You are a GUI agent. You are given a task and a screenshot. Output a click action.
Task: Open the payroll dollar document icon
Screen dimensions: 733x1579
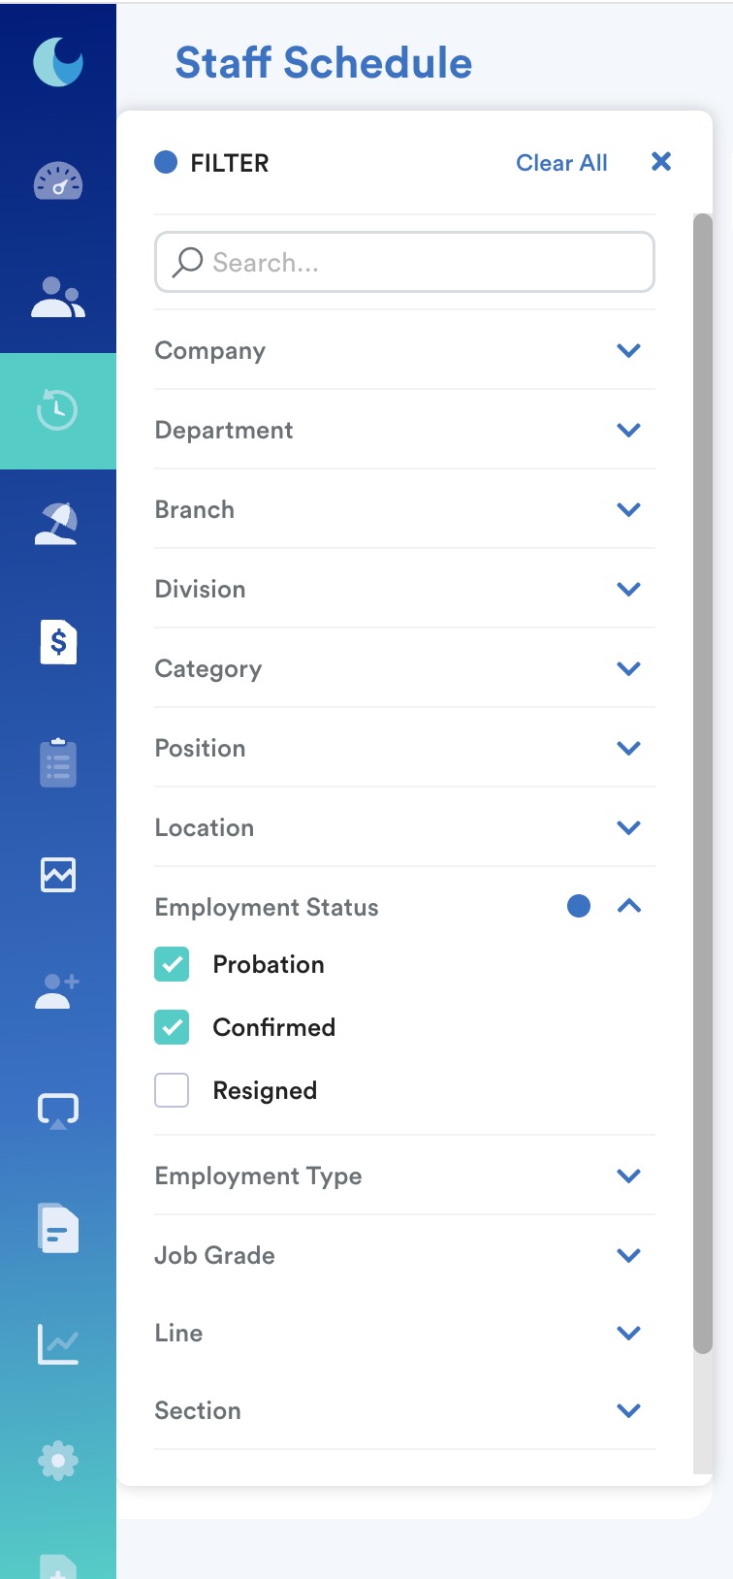click(x=58, y=642)
